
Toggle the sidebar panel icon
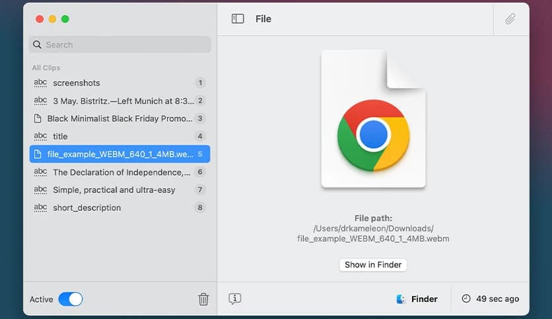238,18
